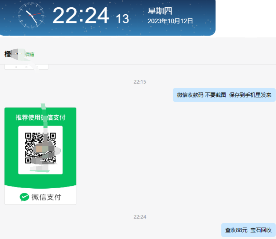The image size is (276, 239).
Task: Click the 22:24 chat timestamp
Action: pos(140,217)
